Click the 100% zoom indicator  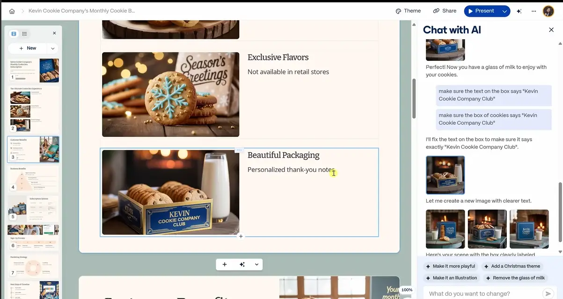pos(407,290)
